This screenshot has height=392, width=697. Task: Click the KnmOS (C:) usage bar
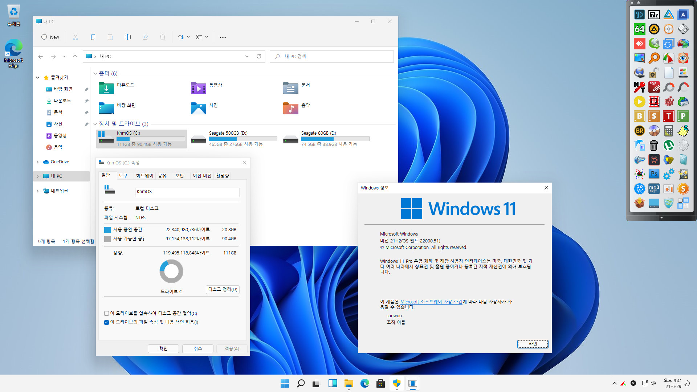[x=151, y=139]
